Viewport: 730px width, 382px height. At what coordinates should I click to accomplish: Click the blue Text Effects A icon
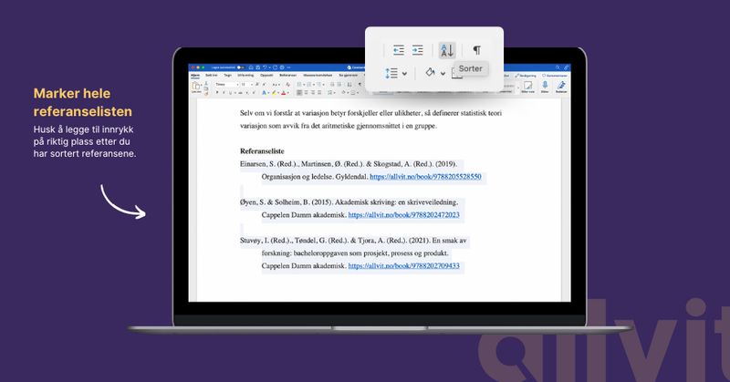(264, 93)
